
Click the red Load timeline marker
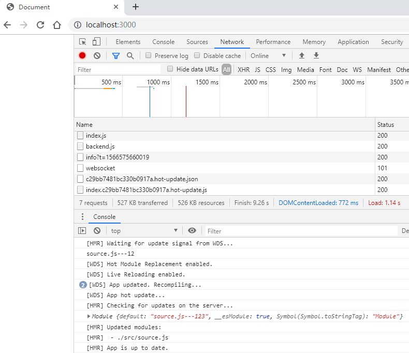pyautogui.click(x=186, y=101)
